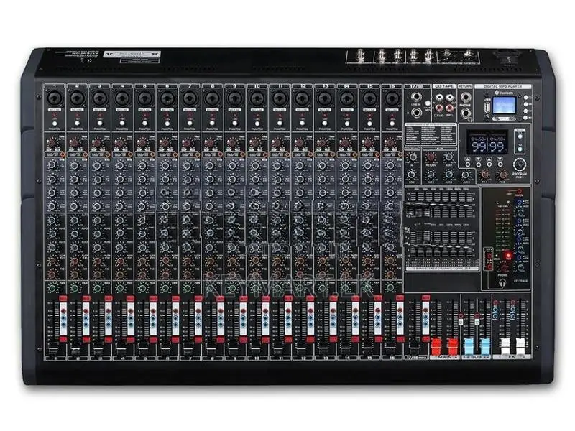Click the right white FX fader

coord(520,346)
